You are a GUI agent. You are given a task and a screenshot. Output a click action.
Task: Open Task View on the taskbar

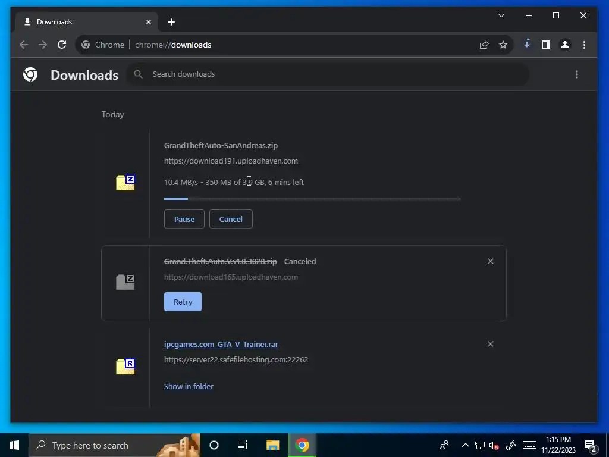[x=243, y=445]
